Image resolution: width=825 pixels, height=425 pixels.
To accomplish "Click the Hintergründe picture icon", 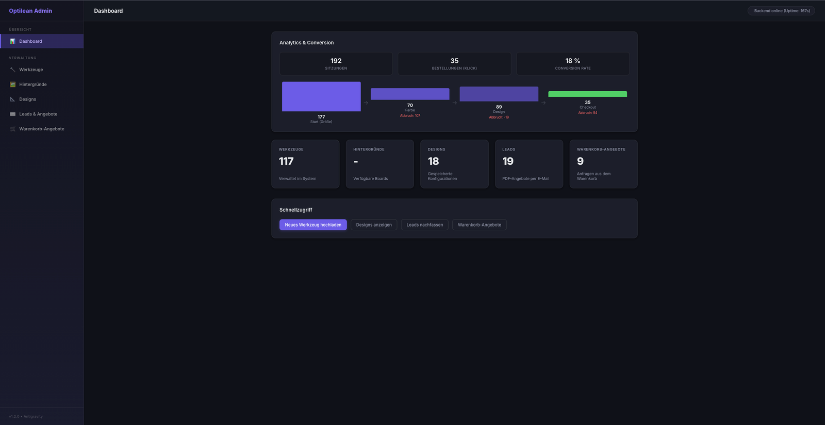I will point(13,84).
